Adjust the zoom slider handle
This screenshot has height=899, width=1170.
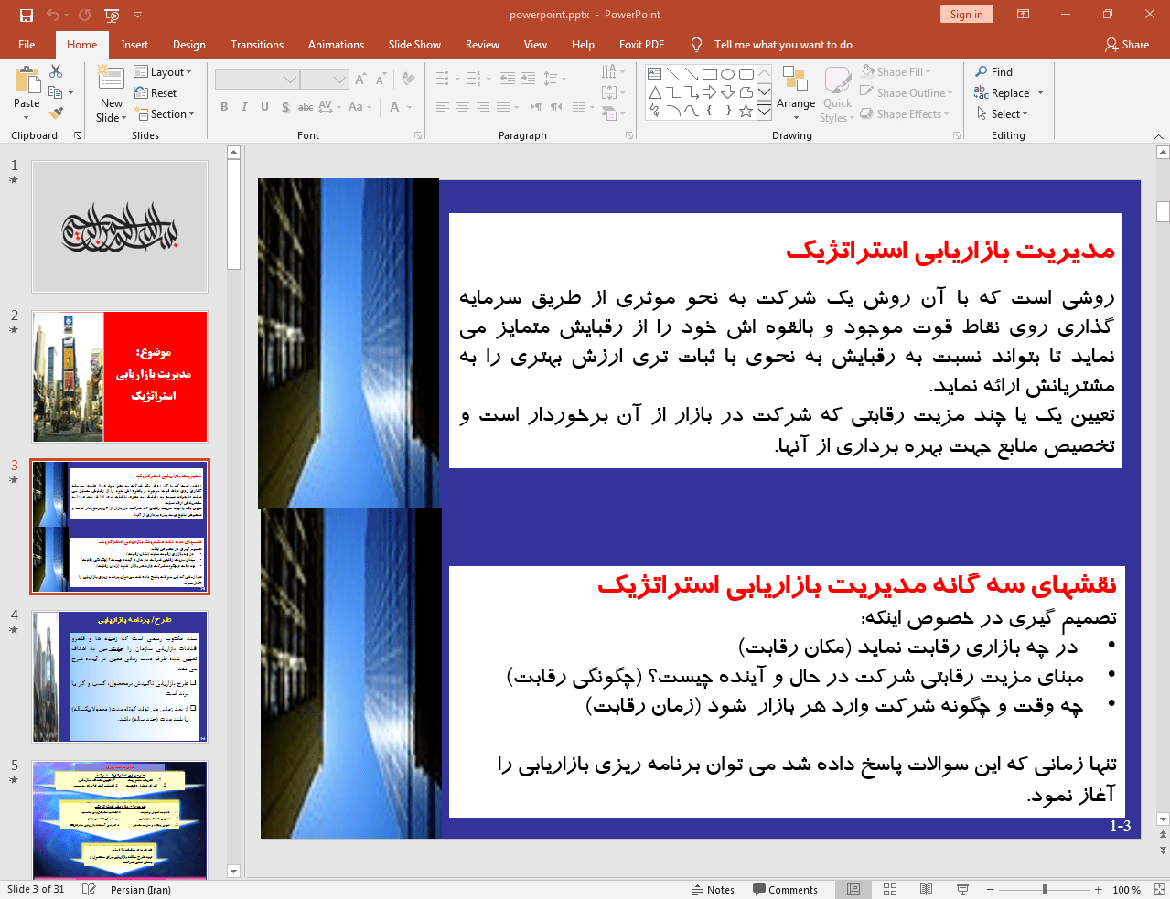pos(1045,890)
